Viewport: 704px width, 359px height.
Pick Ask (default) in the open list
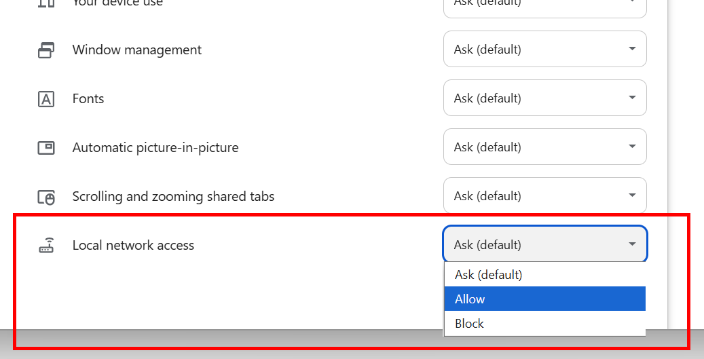click(544, 275)
